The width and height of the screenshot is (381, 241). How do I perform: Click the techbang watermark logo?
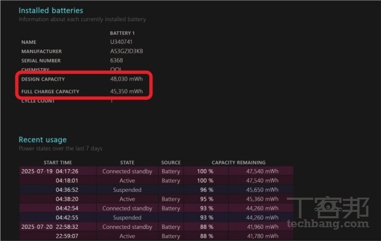click(328, 211)
